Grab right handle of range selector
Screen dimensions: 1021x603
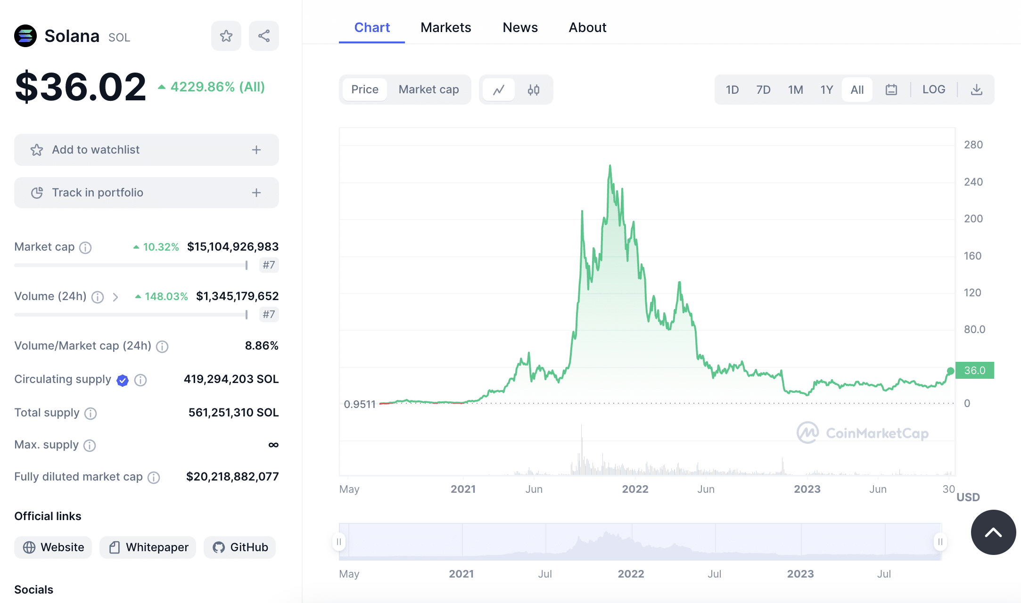(x=940, y=542)
